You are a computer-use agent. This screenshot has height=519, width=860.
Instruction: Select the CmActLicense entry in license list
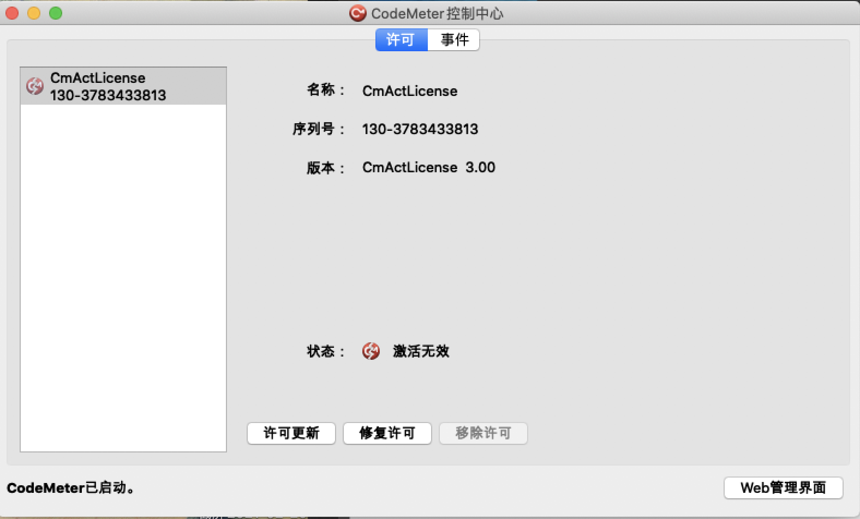pyautogui.click(x=123, y=86)
